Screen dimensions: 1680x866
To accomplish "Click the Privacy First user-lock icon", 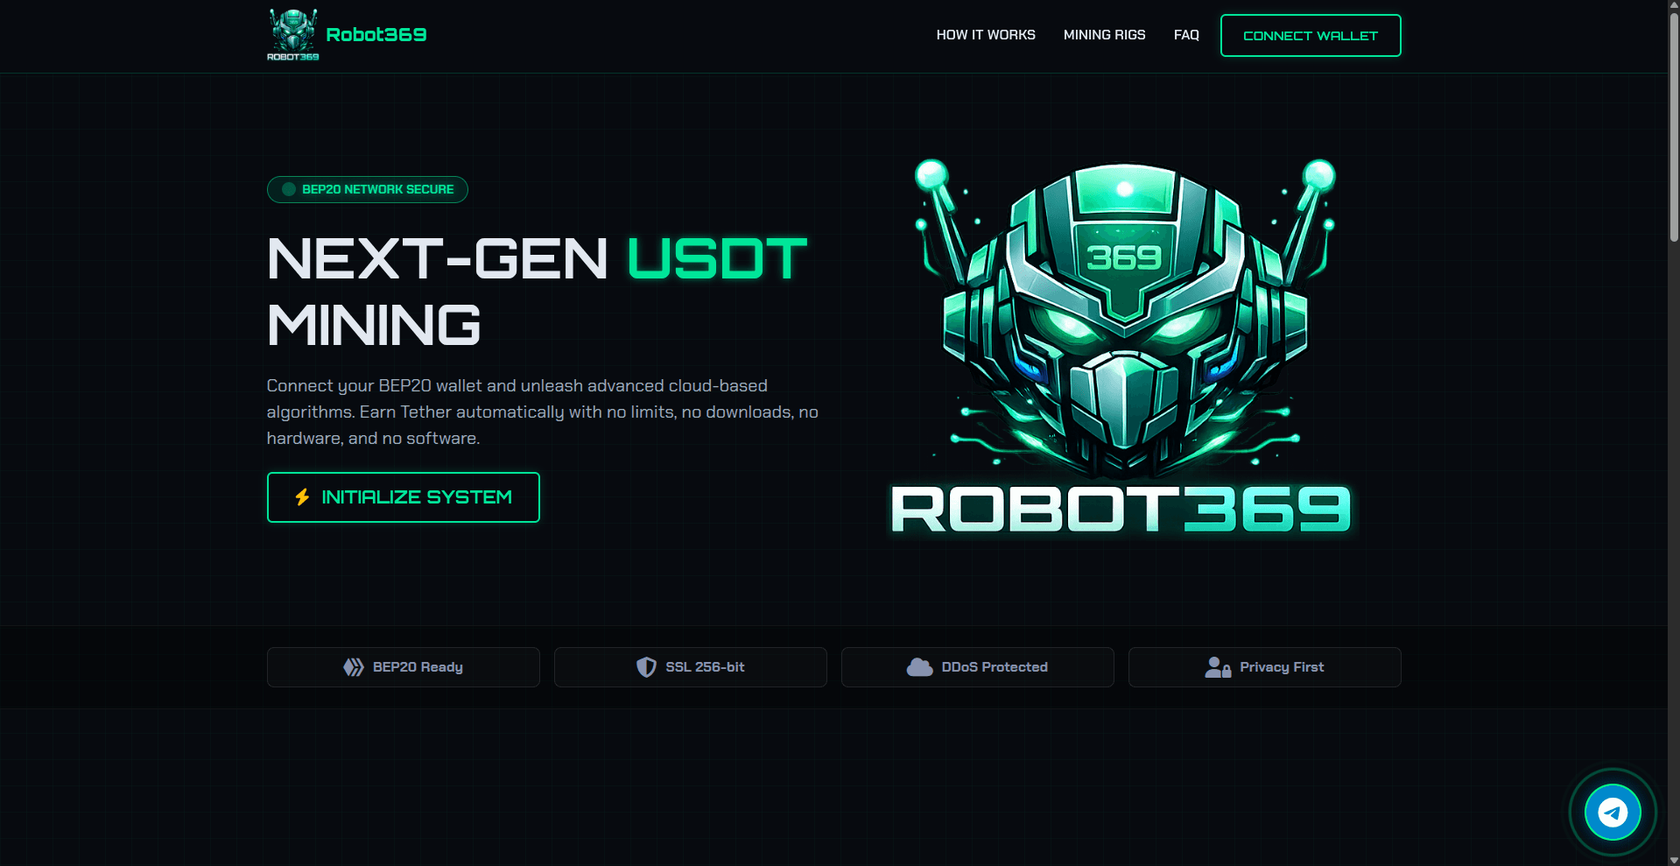I will pyautogui.click(x=1217, y=666).
